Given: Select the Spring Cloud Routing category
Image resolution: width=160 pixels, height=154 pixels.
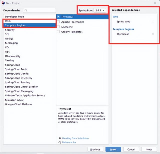Looking at the screenshot, I should 29,82.
